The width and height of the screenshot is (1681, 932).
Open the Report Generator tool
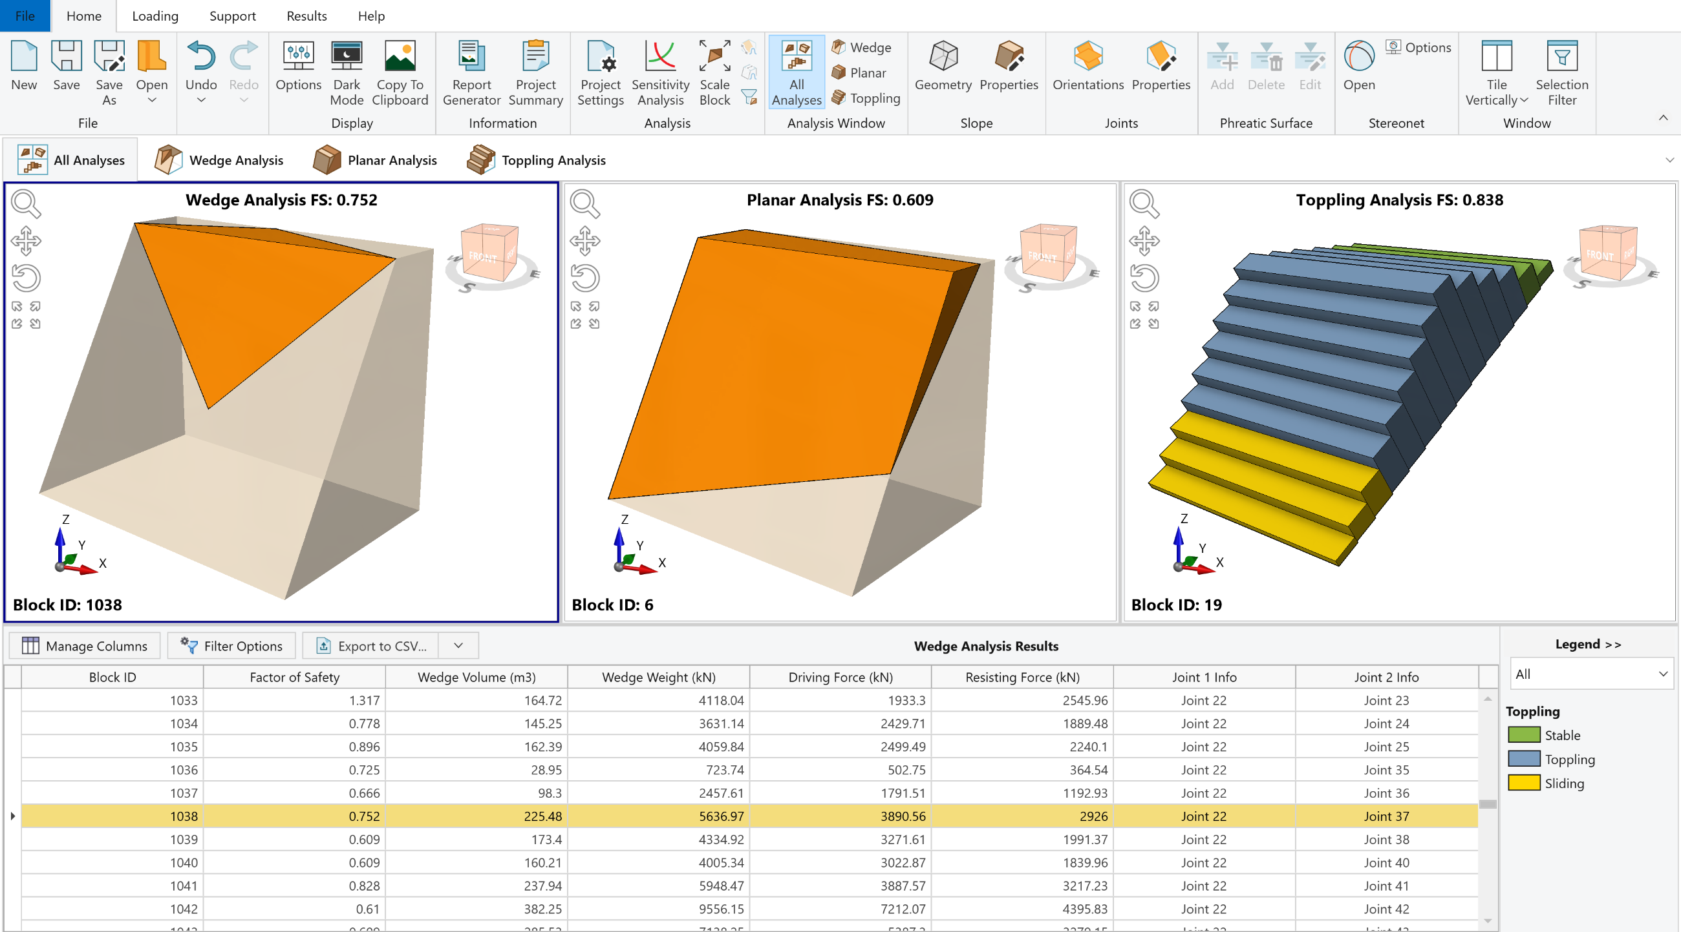click(471, 72)
